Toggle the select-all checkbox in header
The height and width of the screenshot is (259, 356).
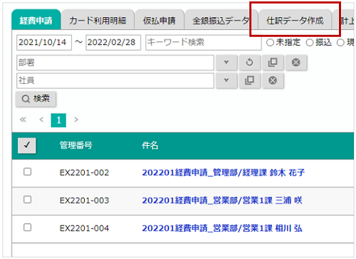[x=27, y=145]
